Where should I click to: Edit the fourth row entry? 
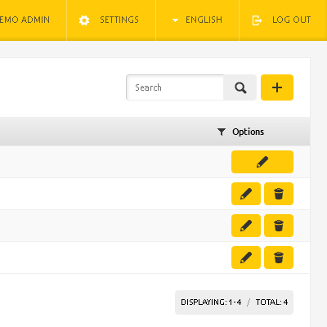tap(246, 258)
